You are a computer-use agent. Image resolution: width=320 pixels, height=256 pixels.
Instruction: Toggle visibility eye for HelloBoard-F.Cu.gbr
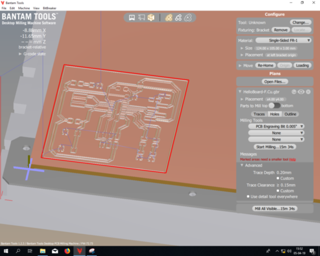[x=301, y=92]
